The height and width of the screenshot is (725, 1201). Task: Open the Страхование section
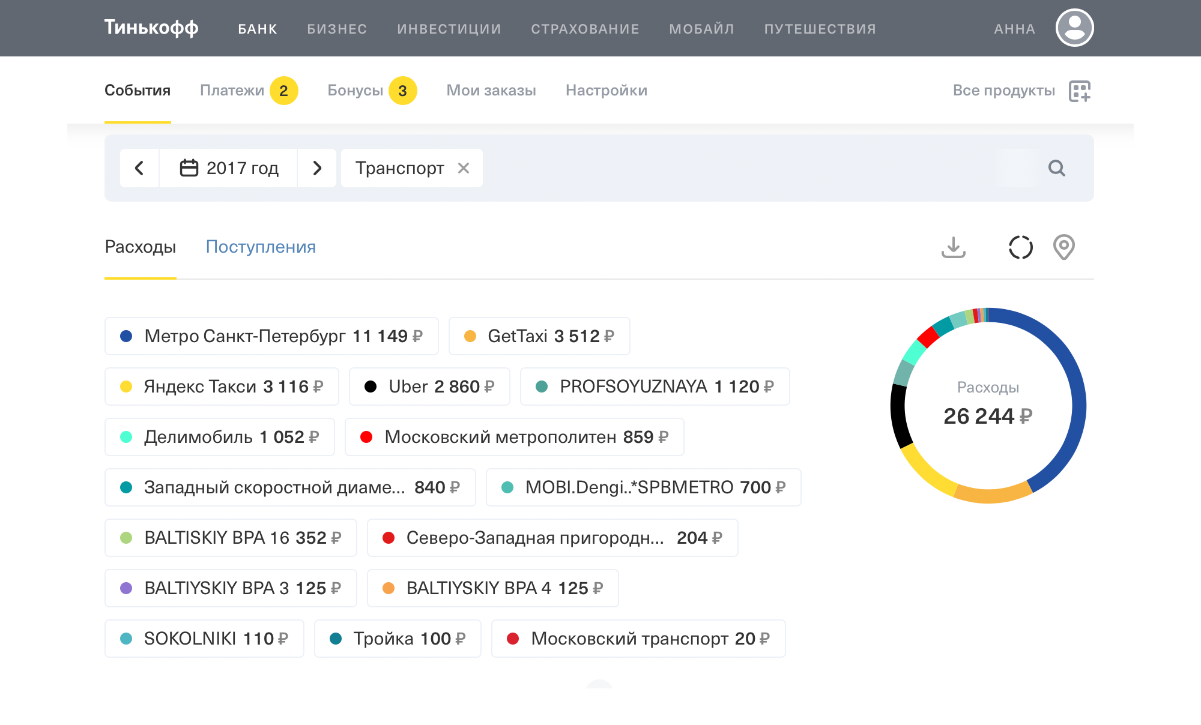click(x=585, y=29)
